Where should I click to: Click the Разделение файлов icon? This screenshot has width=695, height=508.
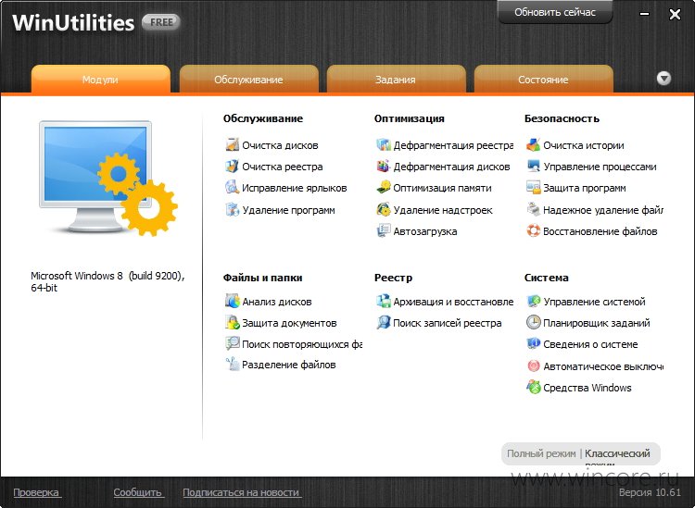click(x=232, y=365)
